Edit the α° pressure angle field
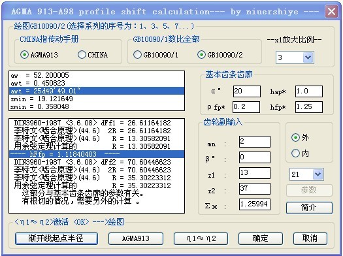The width and height of the screenshot is (343, 256). pyautogui.click(x=247, y=91)
